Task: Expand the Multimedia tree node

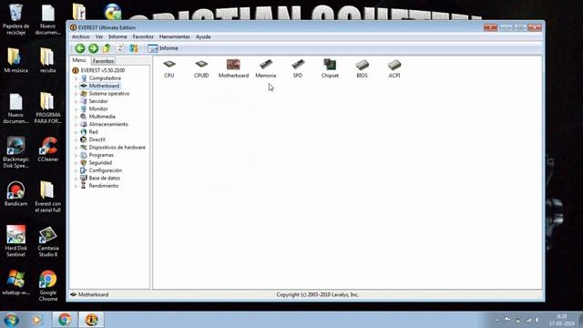Action: coord(77,118)
